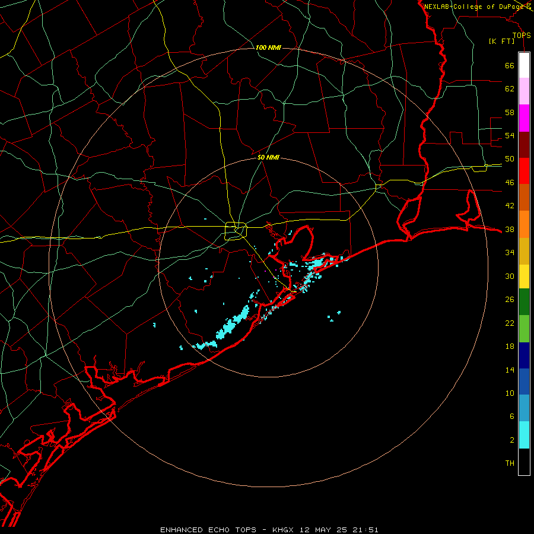Click the '[K FT]' units label

pos(502,41)
